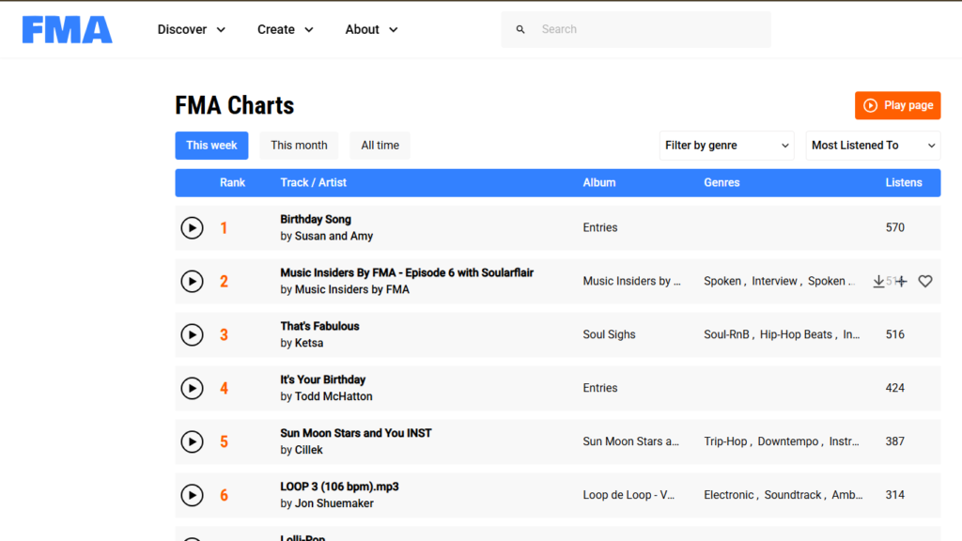Click the Trip-Hop genre link
This screenshot has height=541, width=962.
[x=725, y=441]
